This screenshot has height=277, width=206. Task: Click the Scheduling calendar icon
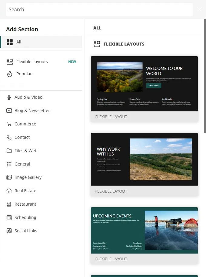[x=9, y=217]
